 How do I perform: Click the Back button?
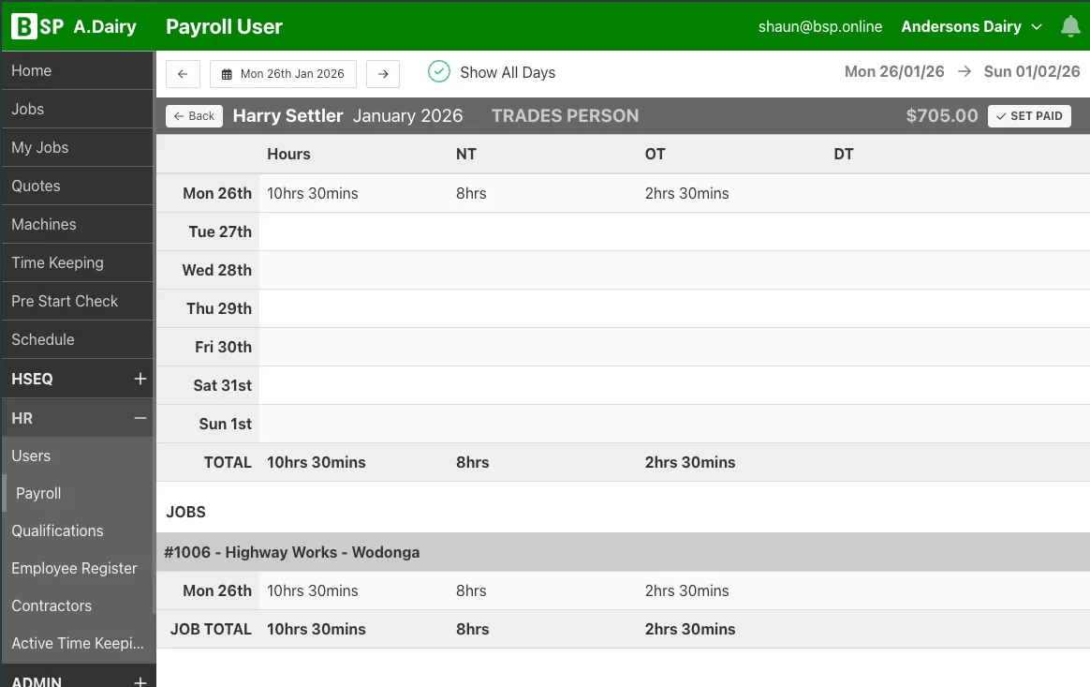point(194,116)
